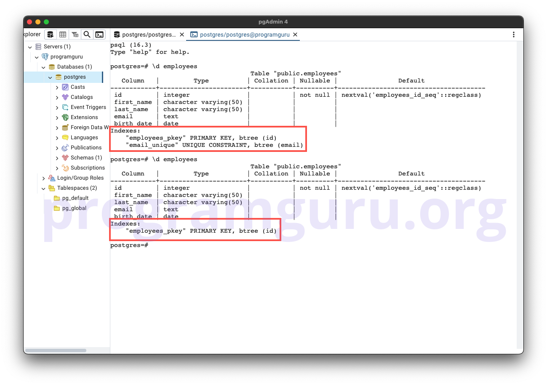The width and height of the screenshot is (547, 385).
Task: Click the Databases cylinder icon
Action: click(x=52, y=67)
